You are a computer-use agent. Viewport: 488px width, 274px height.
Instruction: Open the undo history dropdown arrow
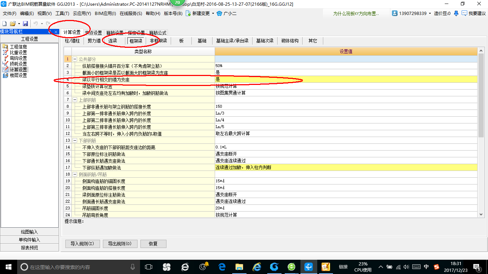(41, 24)
